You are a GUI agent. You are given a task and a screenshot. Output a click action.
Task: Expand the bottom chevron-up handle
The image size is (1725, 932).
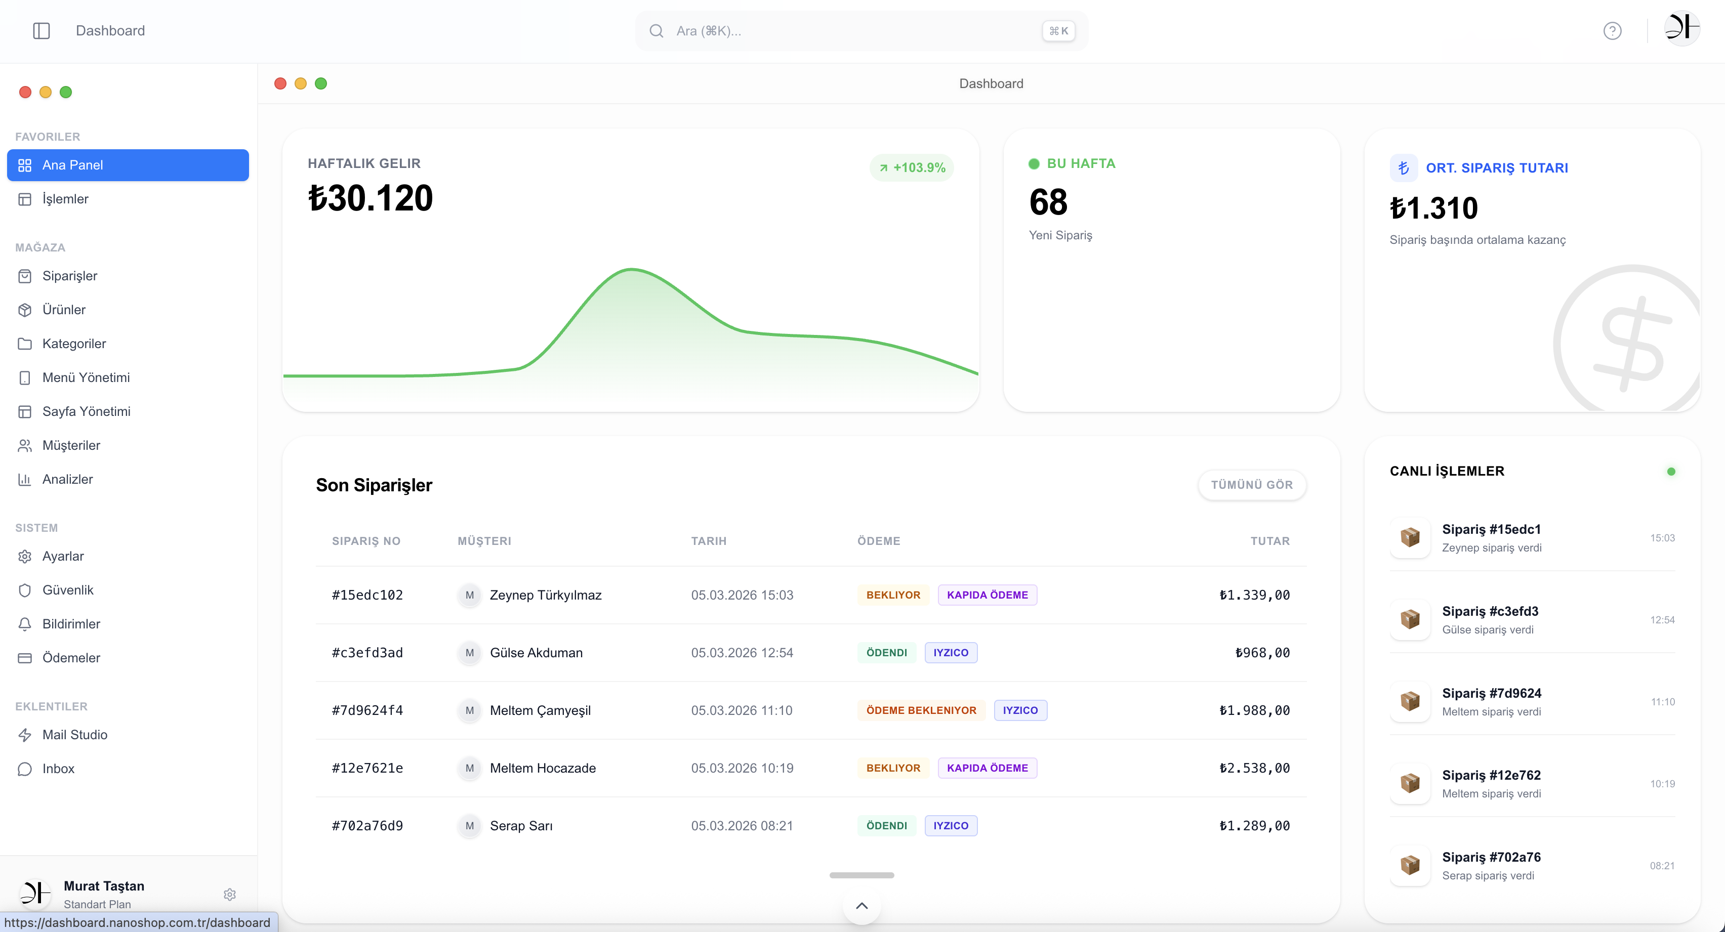862,906
